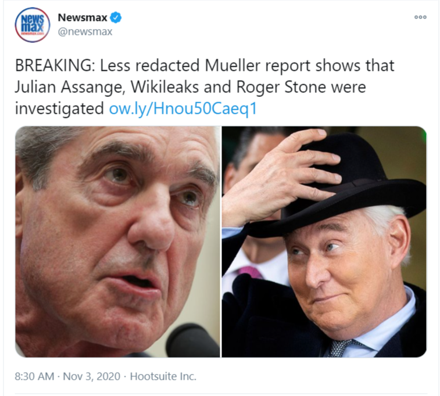Image resolution: width=440 pixels, height=396 pixels.
Task: Click the name Roger Stone in the tweet
Action: [281, 87]
